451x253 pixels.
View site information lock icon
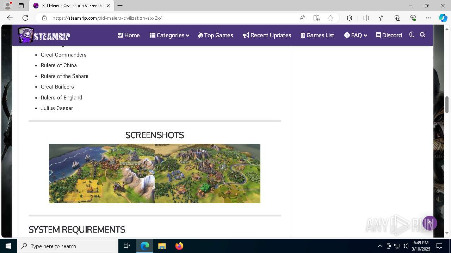click(44, 18)
